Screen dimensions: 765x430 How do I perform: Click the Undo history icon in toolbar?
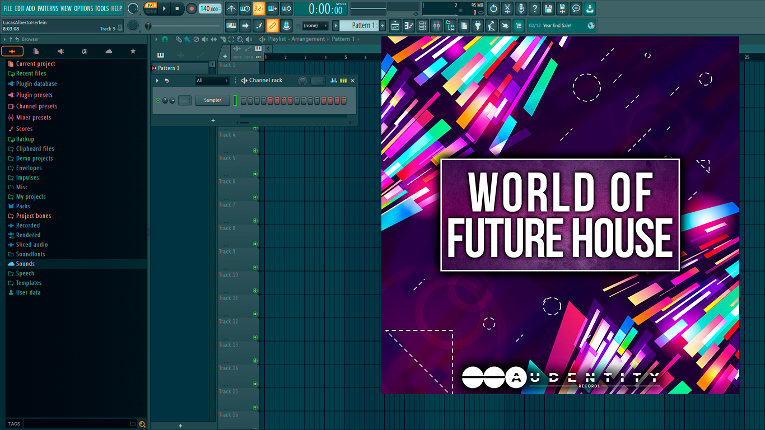point(493,8)
